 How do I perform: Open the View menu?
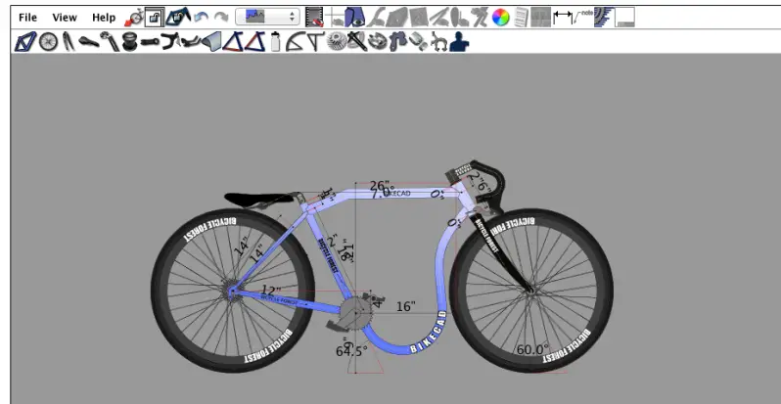click(x=65, y=18)
